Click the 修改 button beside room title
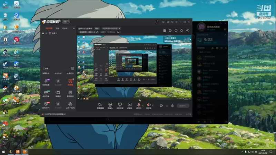The height and width of the screenshot is (155, 276). point(97,28)
